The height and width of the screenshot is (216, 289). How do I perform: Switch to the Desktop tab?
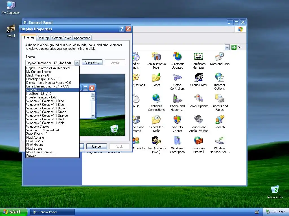point(43,38)
